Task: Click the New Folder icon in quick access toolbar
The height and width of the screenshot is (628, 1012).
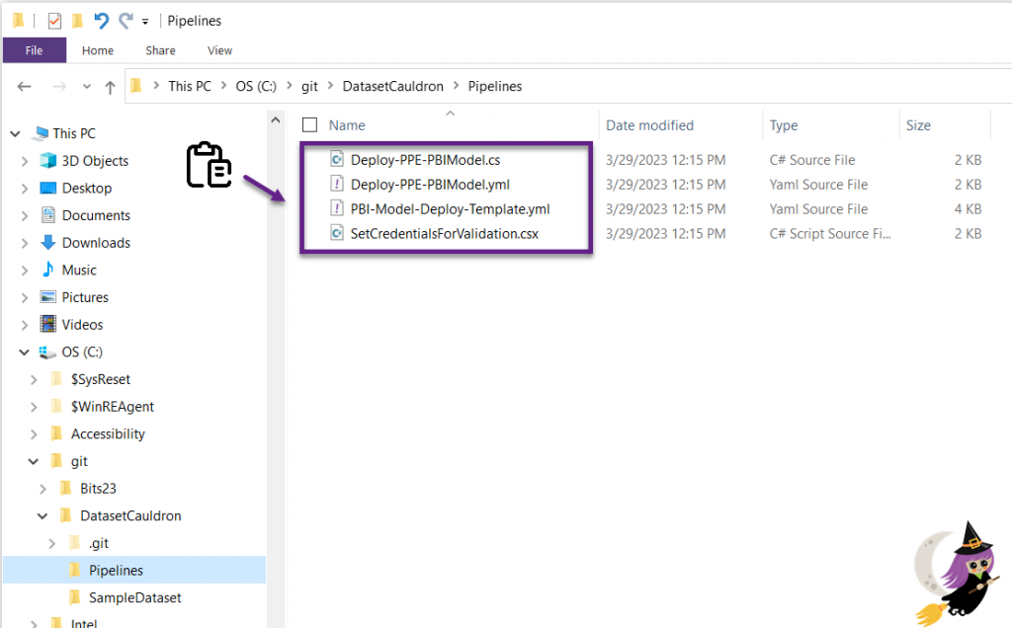Action: click(77, 22)
